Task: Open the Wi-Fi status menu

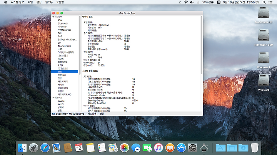Action: click(x=186, y=2)
